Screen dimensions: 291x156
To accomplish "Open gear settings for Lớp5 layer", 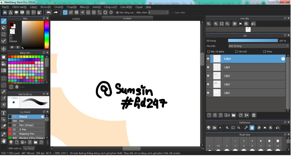I will [x=283, y=59].
